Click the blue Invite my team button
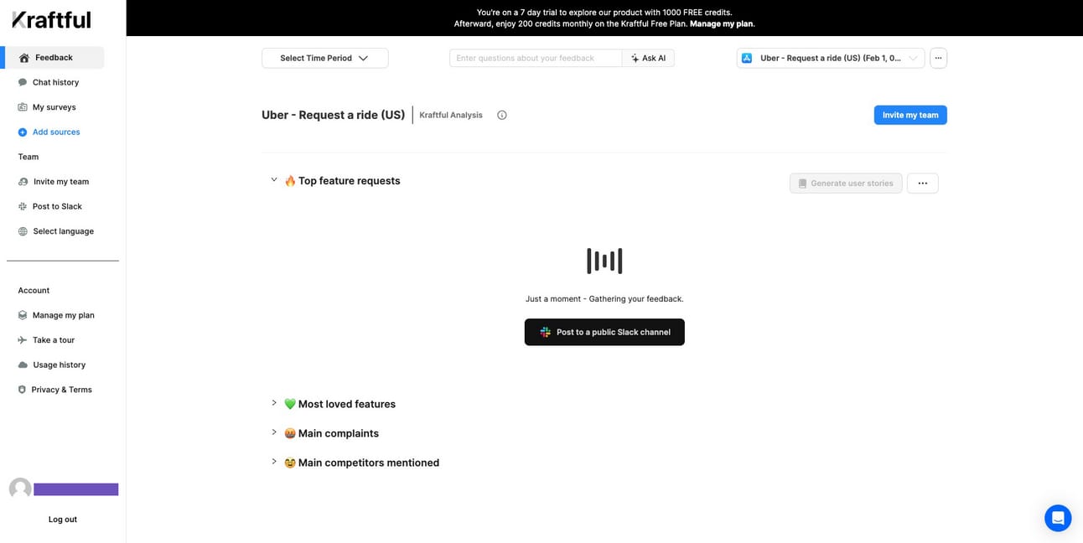1083x543 pixels. coord(910,115)
